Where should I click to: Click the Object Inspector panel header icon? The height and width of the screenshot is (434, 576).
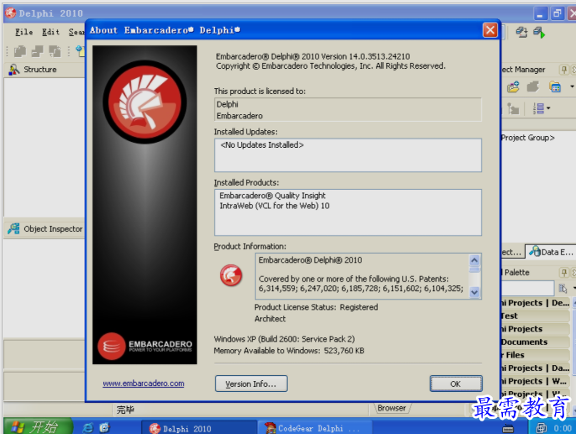[13, 229]
